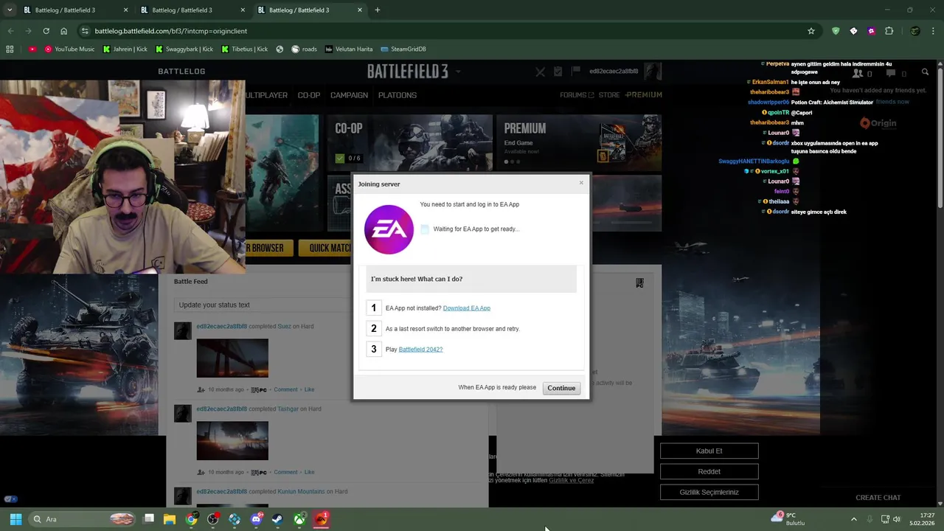Open the Gizlilik ve Çerez link
This screenshot has height=531, width=944.
(572, 480)
